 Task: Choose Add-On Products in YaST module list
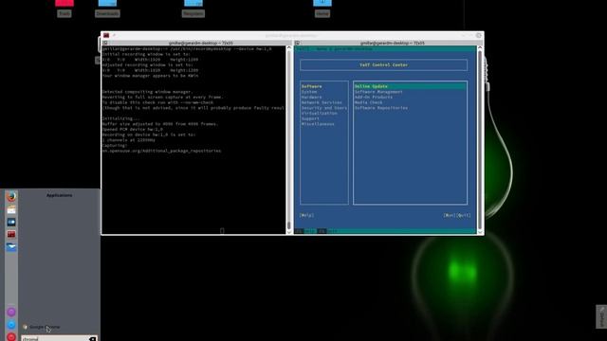[x=374, y=97]
